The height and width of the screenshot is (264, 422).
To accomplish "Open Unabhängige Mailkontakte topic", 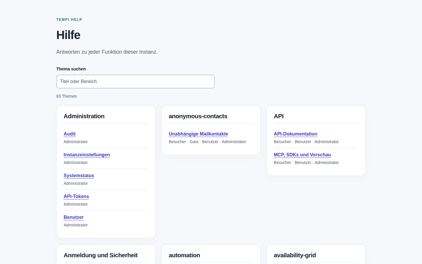I will [198, 134].
